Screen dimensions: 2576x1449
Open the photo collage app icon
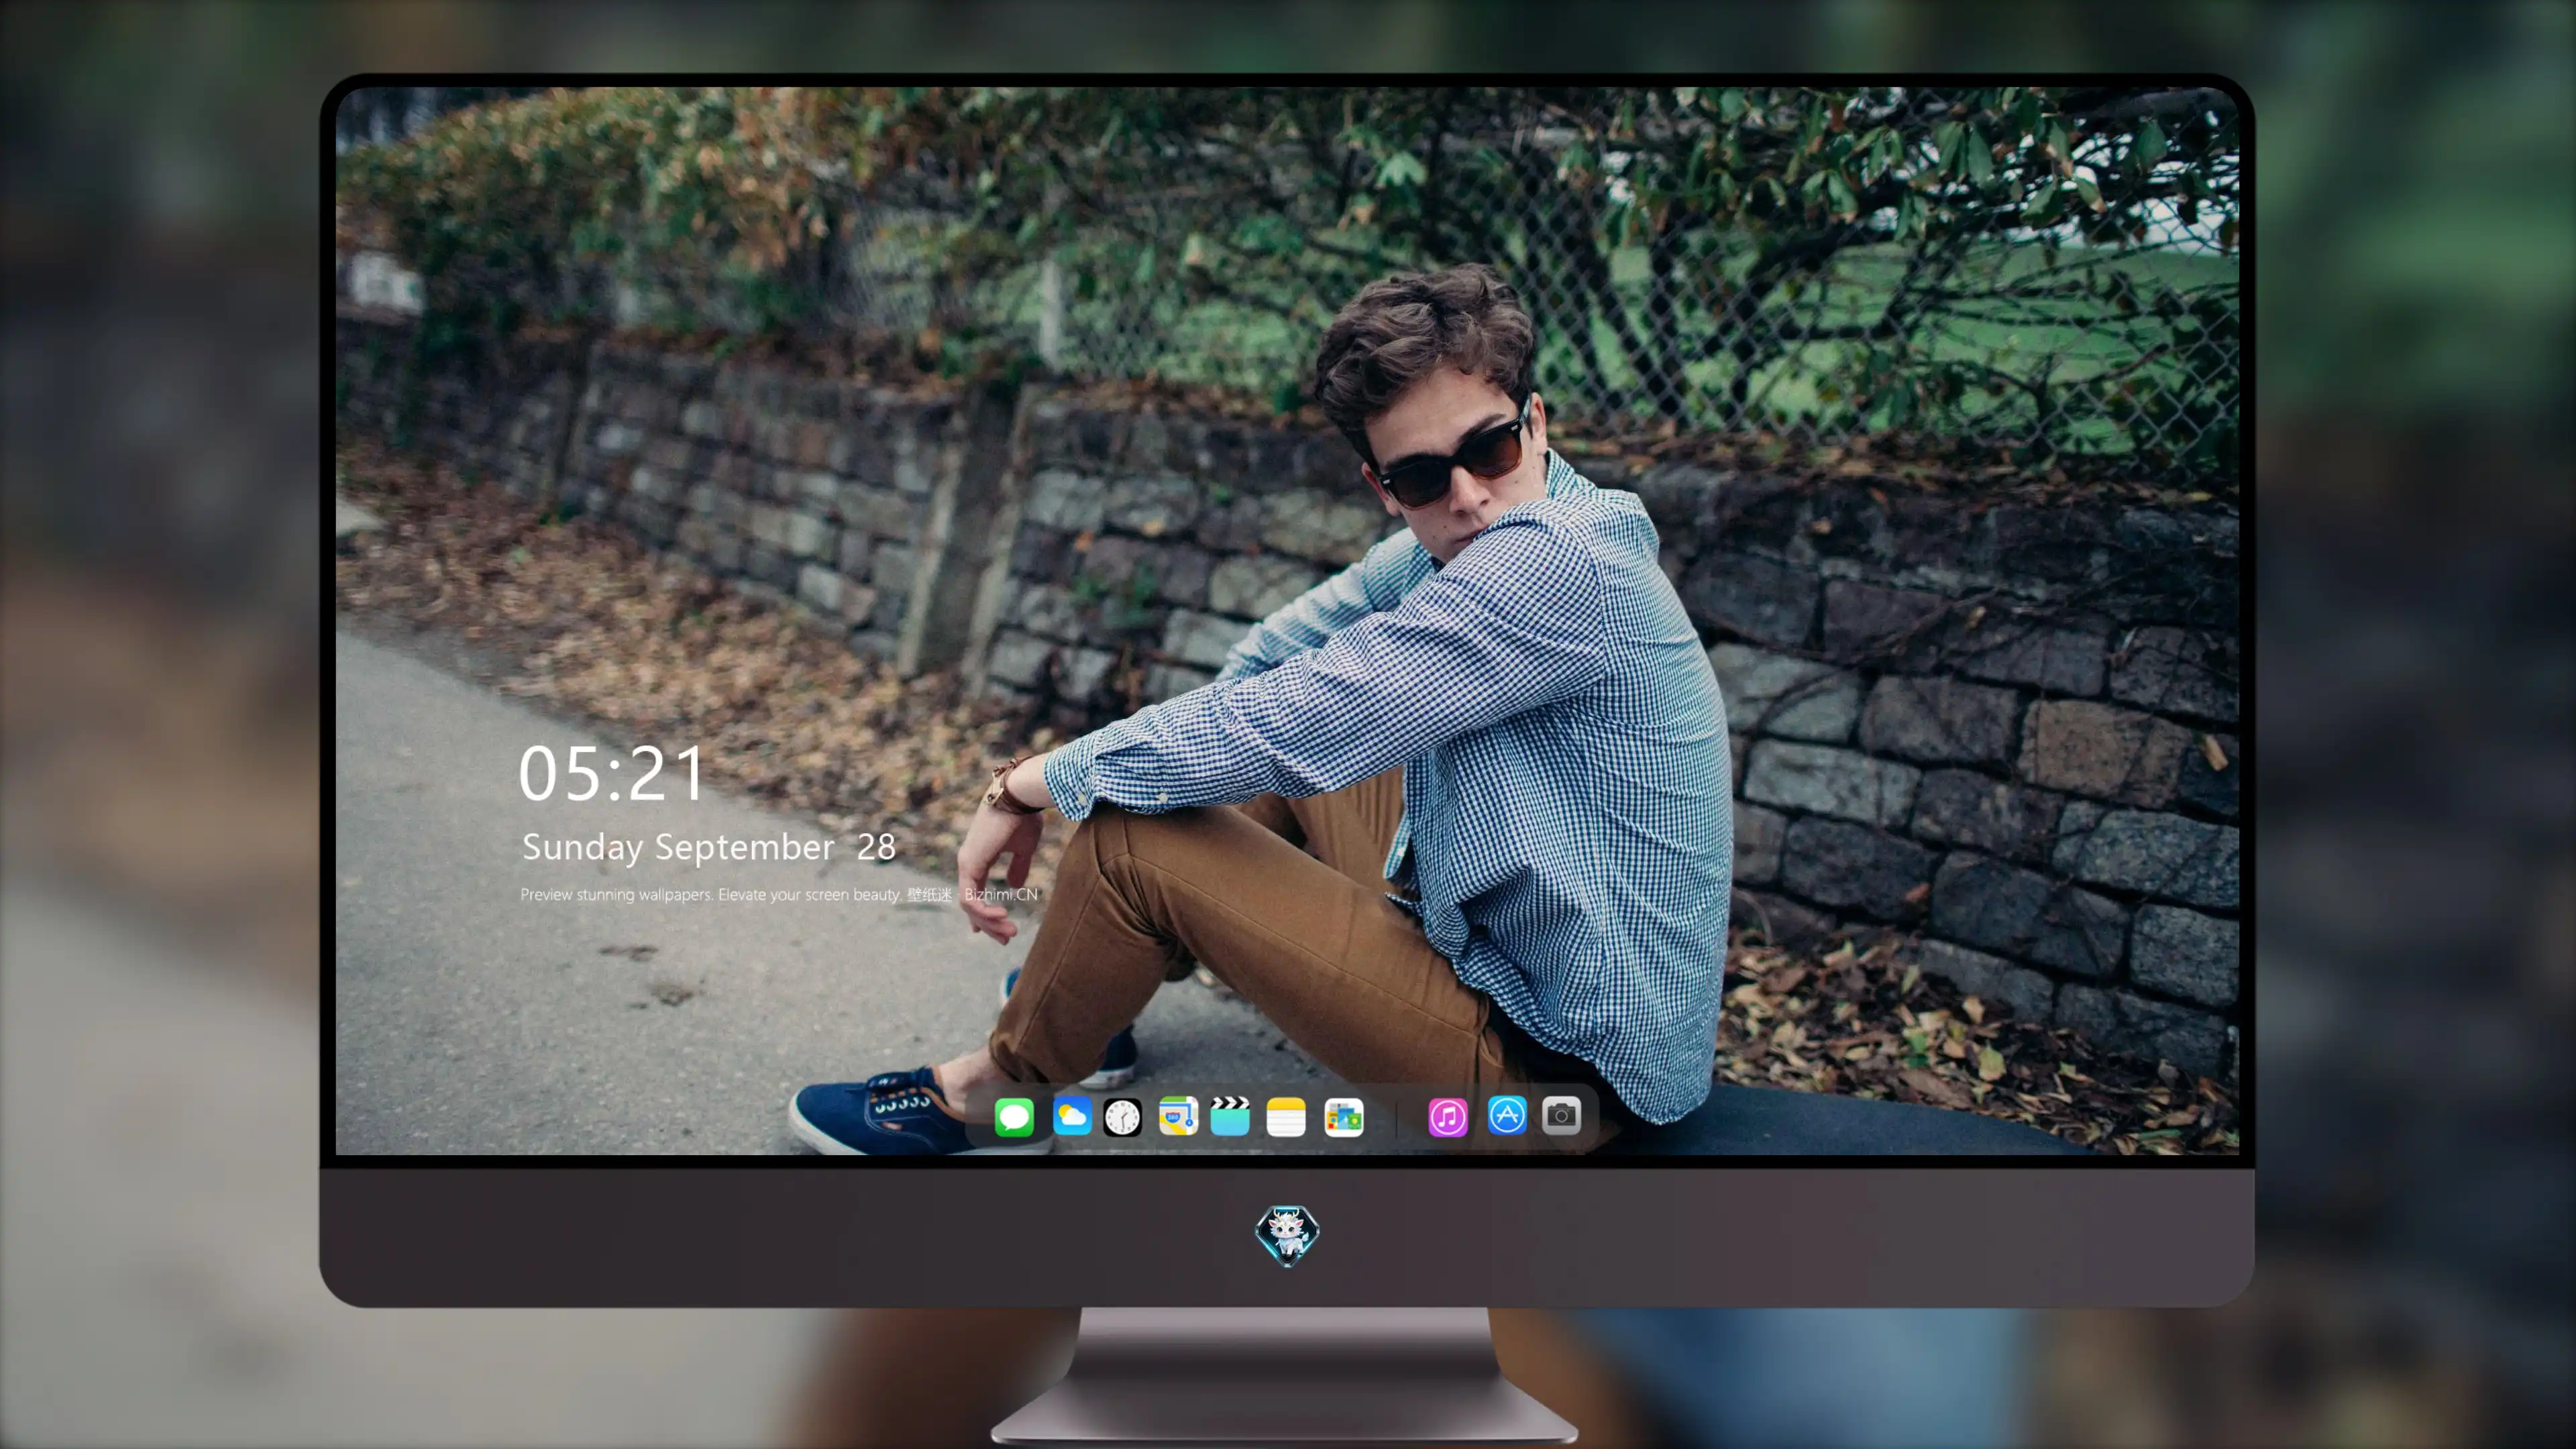[x=1344, y=1116]
